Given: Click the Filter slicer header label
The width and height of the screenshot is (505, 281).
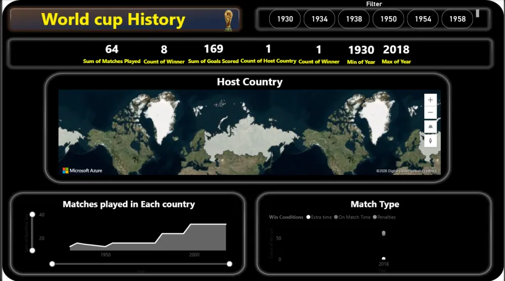Looking at the screenshot, I should pyautogui.click(x=374, y=4).
